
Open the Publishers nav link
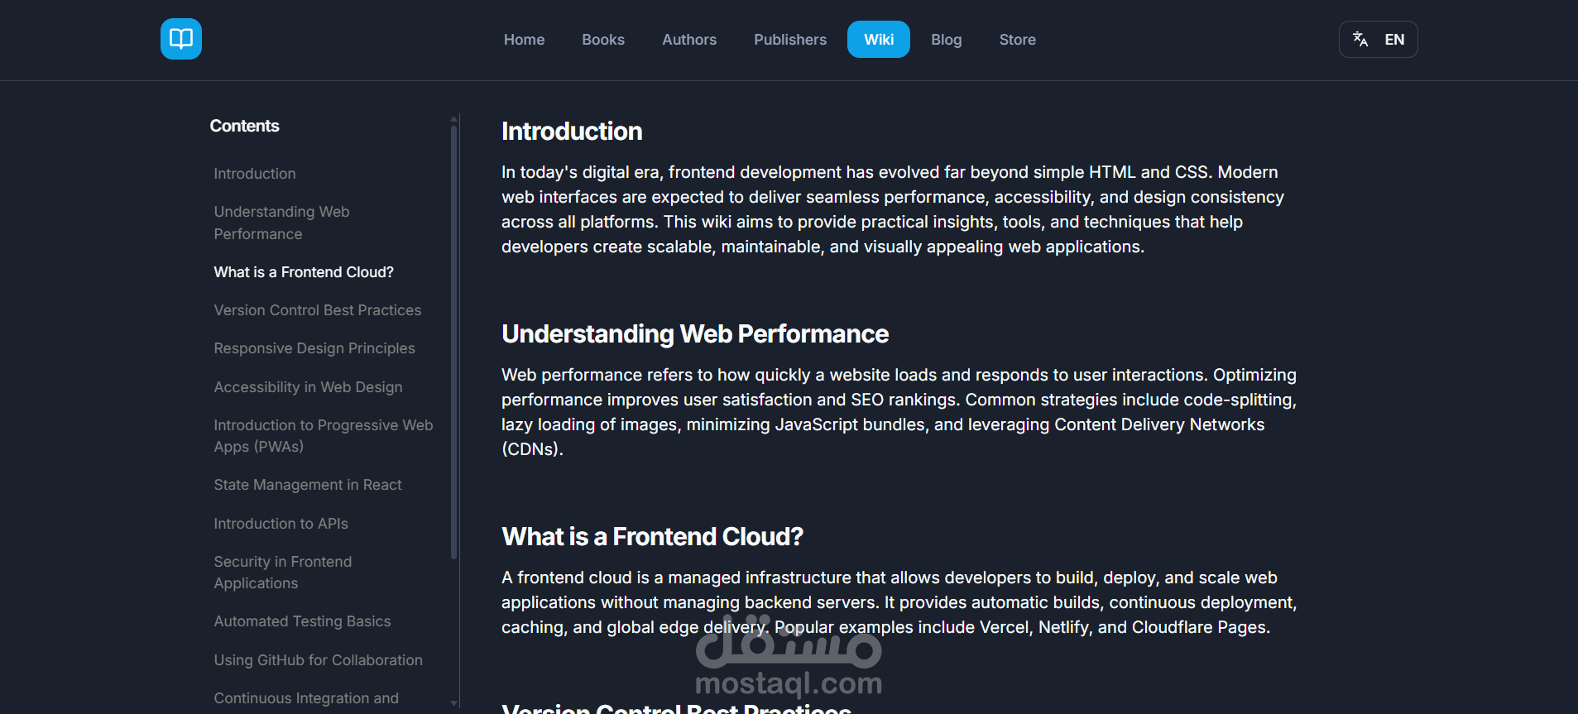pyautogui.click(x=789, y=40)
